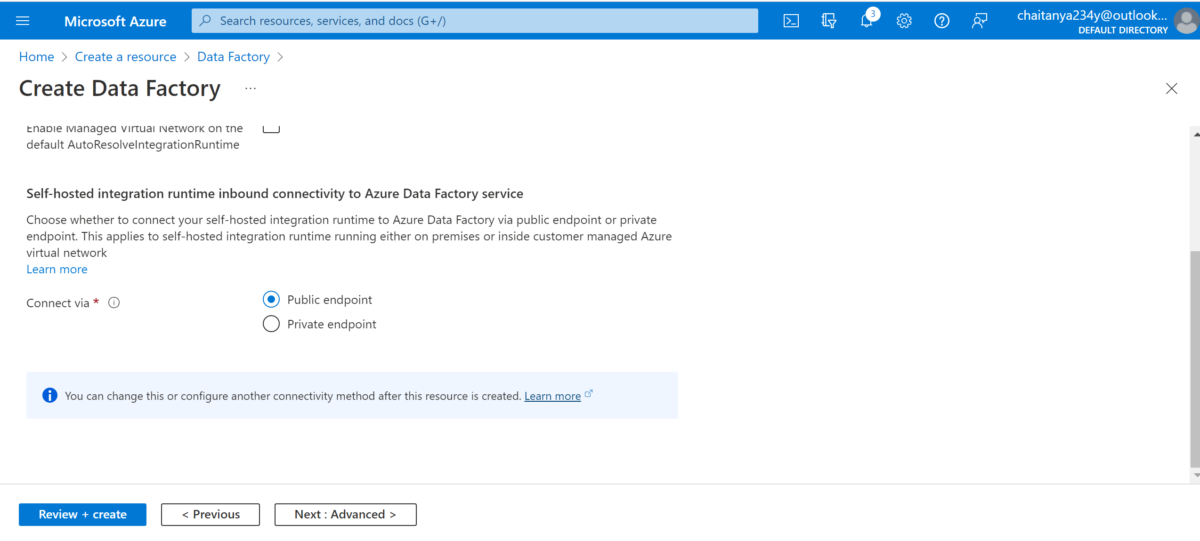Open portal settings gear

(x=904, y=21)
